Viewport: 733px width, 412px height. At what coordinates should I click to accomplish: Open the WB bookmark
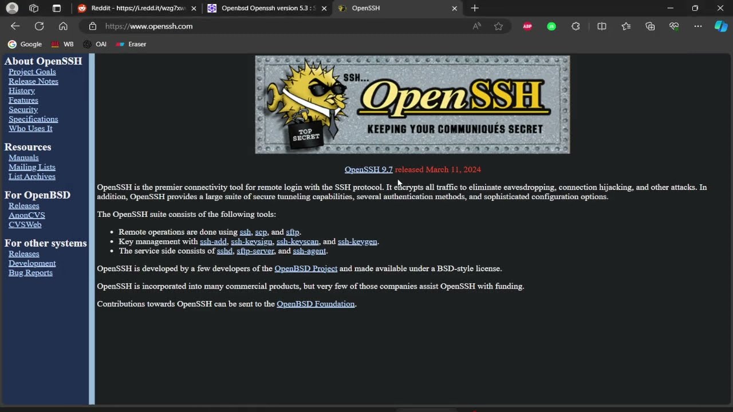click(x=62, y=44)
